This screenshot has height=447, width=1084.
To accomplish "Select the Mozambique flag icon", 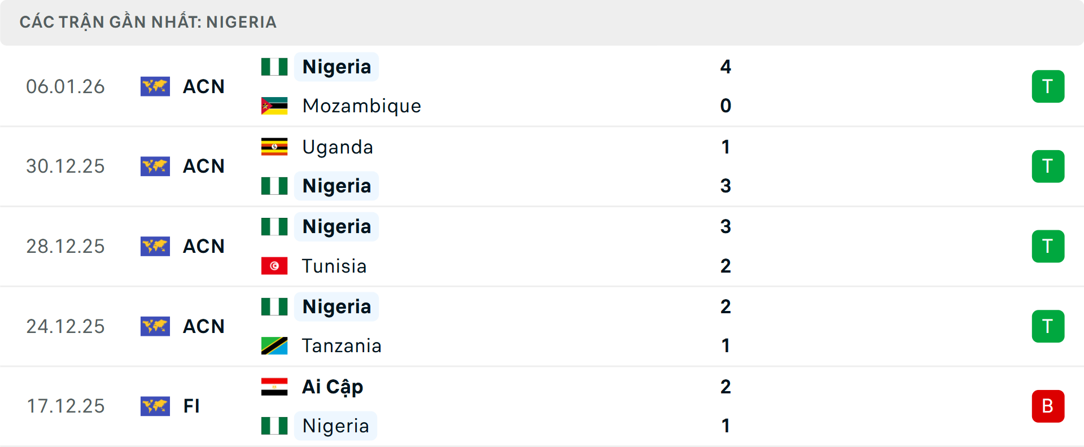I will 274,106.
